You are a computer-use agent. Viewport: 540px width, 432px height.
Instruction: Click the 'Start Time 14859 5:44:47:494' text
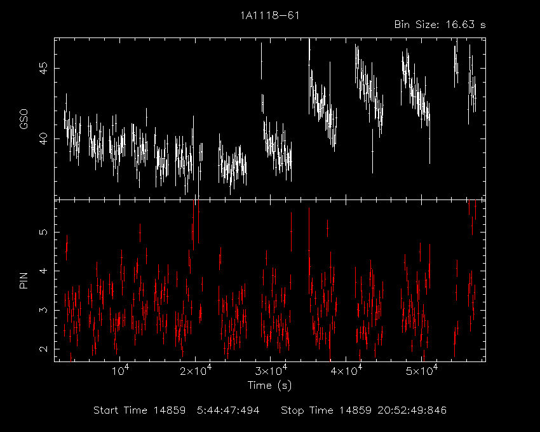point(177,410)
